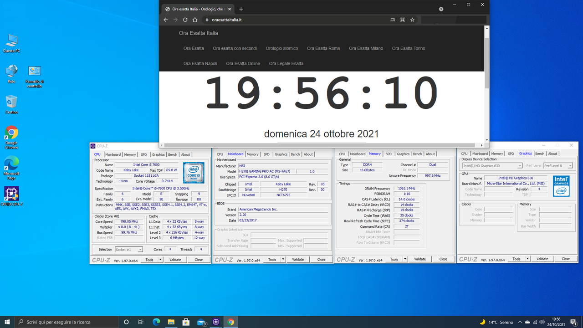
Task: Select the Rete desktop icon
Action: click(11, 74)
